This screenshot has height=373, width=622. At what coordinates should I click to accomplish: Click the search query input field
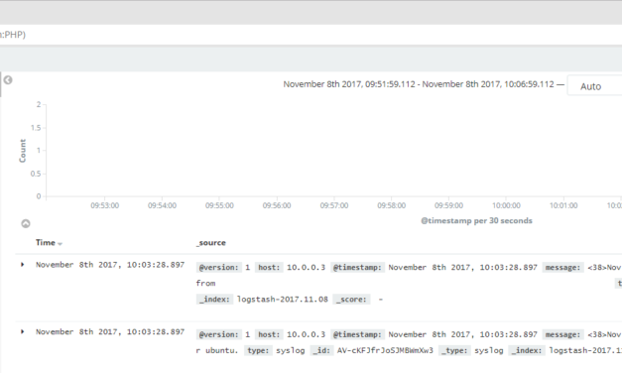[x=311, y=35]
